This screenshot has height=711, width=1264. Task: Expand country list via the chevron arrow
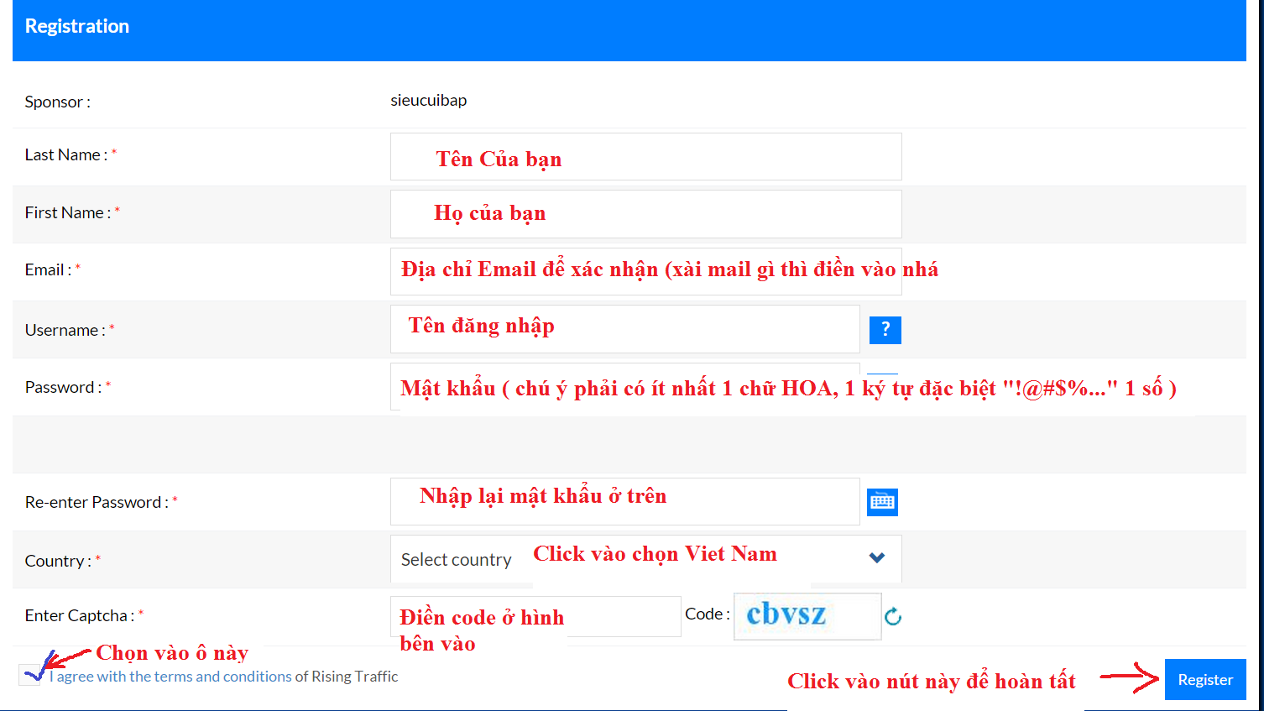[877, 558]
